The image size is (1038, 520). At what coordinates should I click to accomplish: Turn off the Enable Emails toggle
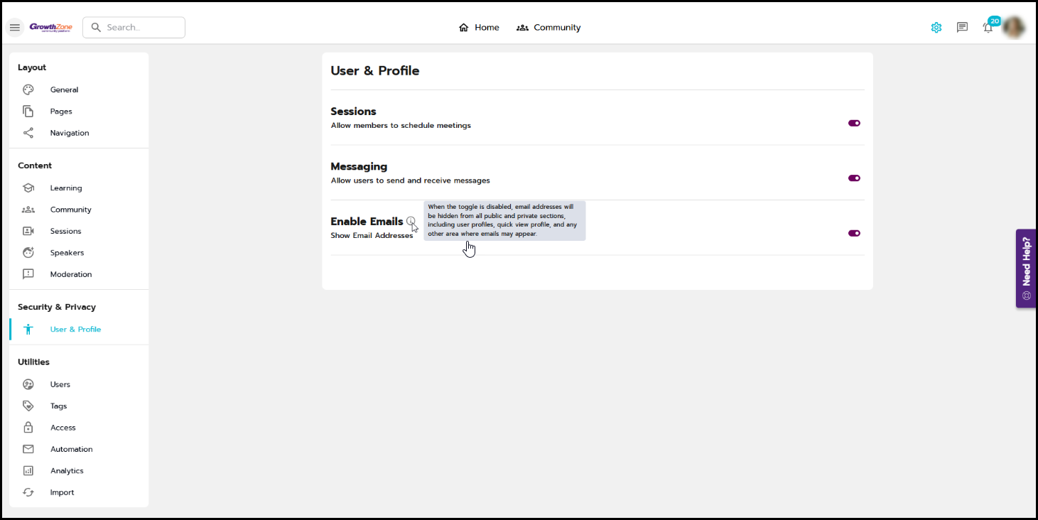(854, 233)
